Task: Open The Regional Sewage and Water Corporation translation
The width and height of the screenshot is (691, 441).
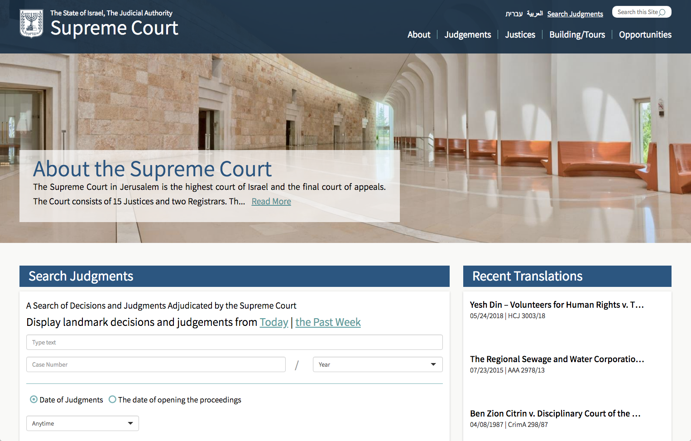Action: 557,359
